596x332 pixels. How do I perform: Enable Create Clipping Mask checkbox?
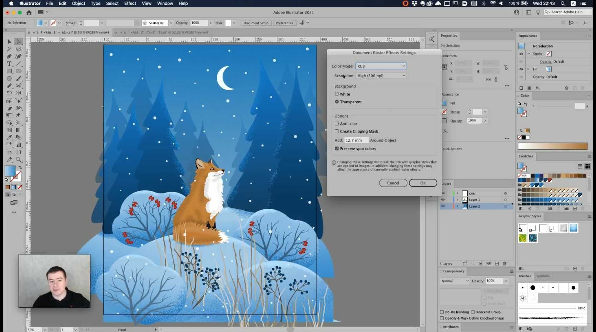[337, 132]
